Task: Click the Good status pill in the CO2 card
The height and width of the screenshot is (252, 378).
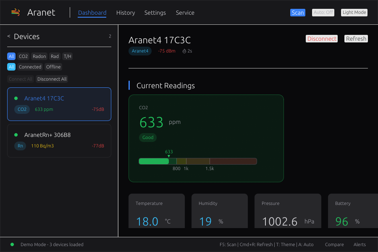Action: coord(148,137)
